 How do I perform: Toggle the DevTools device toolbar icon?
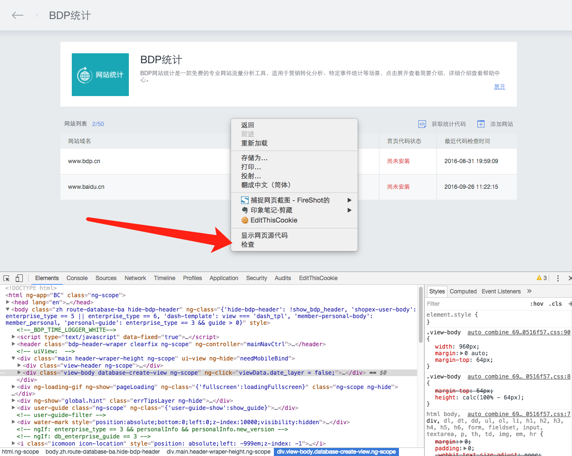point(19,278)
